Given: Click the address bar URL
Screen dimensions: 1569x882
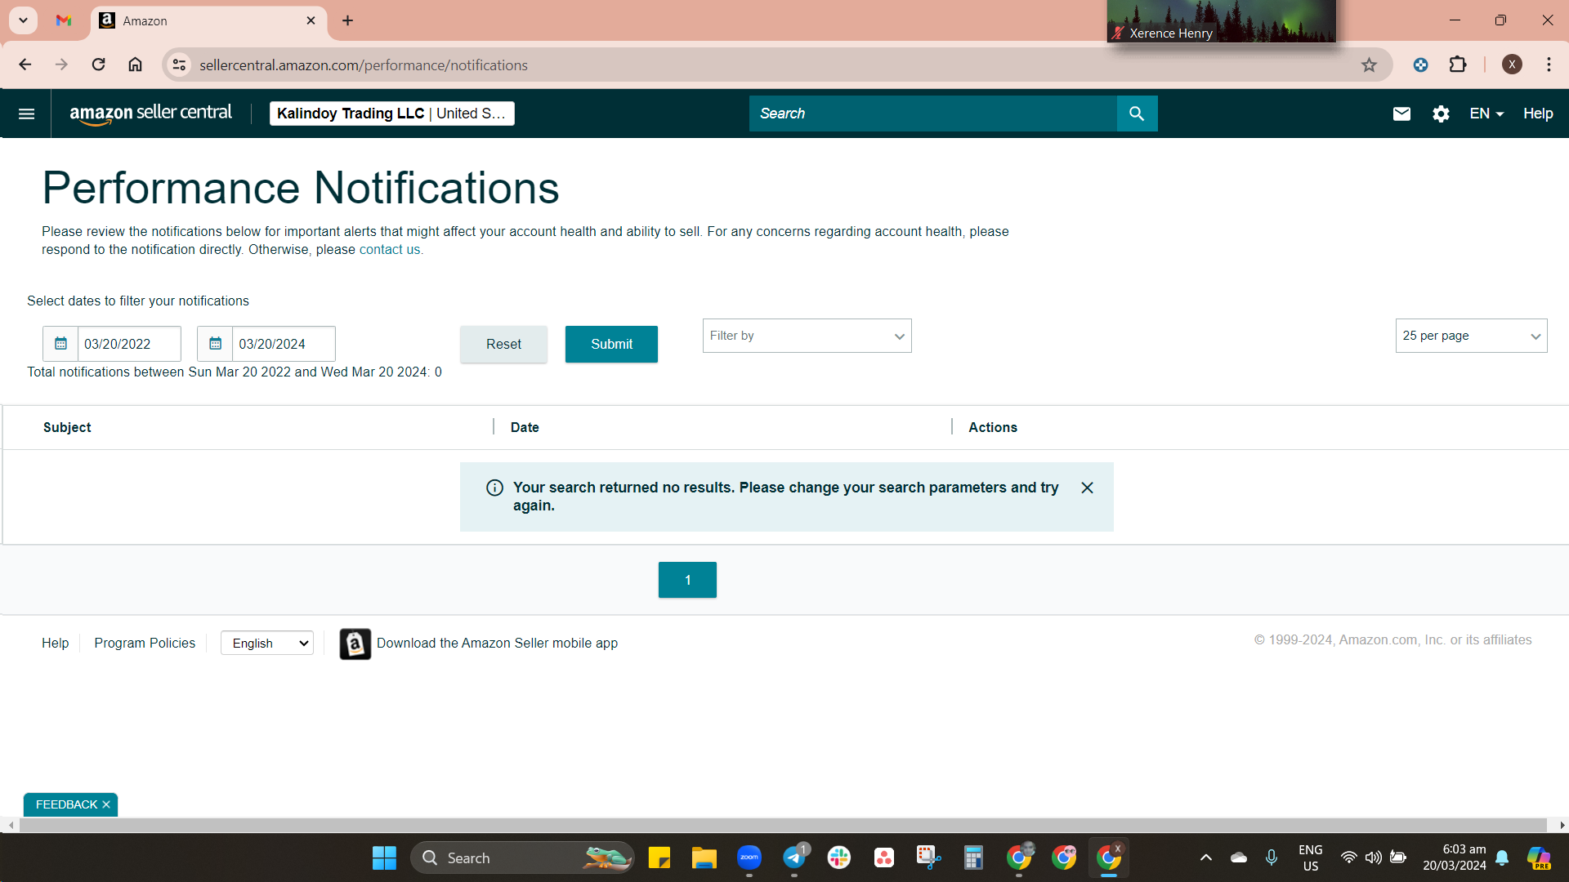Looking at the screenshot, I should click(x=364, y=65).
